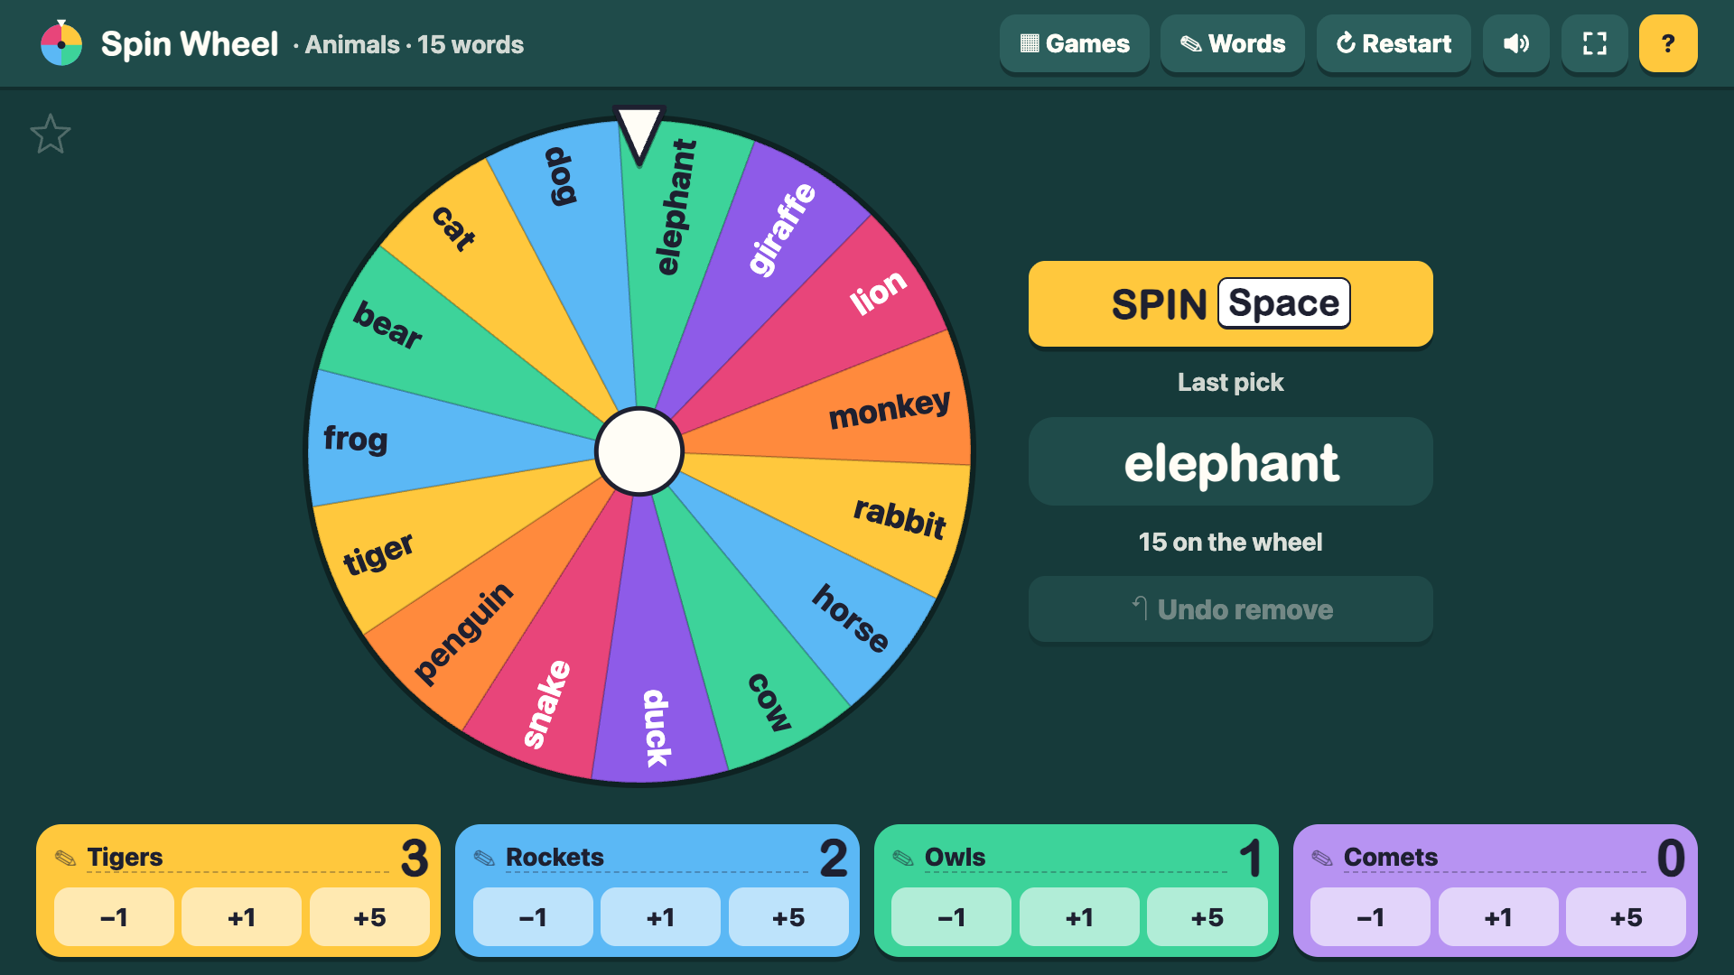The width and height of the screenshot is (1734, 975).
Task: Subtract 1 from Comets score
Action: [x=1371, y=917]
